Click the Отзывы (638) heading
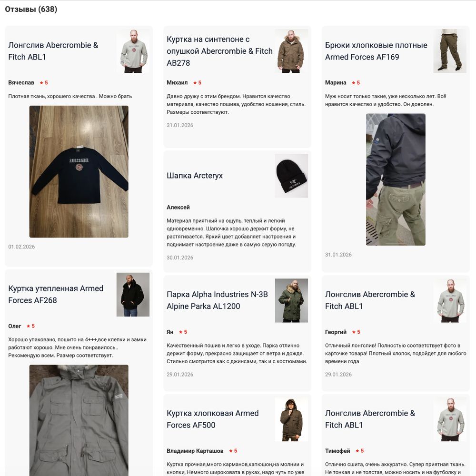The height and width of the screenshot is (476, 476). pos(31,9)
